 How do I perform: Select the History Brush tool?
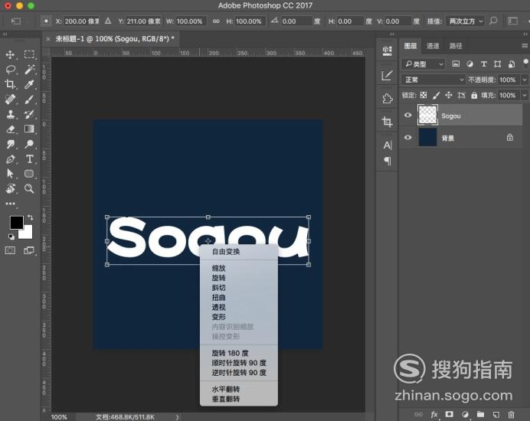[29, 114]
